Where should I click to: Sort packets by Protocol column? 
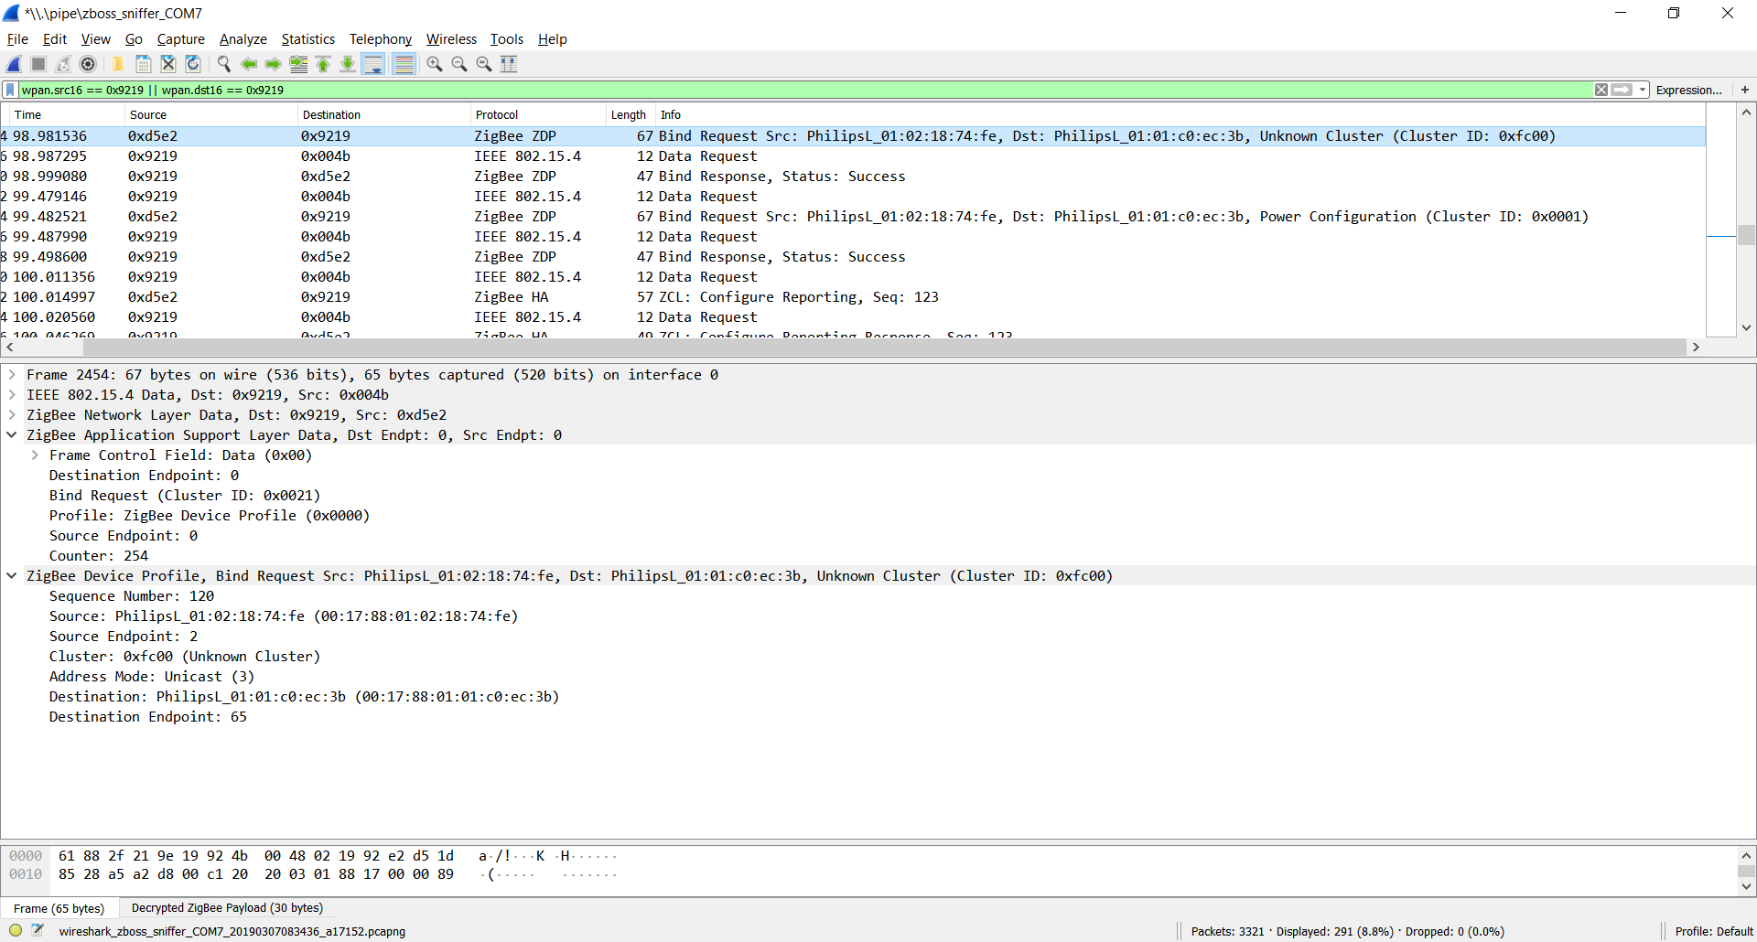(538, 114)
